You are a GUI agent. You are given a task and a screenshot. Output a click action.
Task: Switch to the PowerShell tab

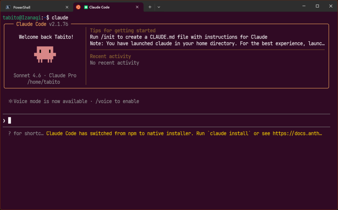[x=37, y=7]
